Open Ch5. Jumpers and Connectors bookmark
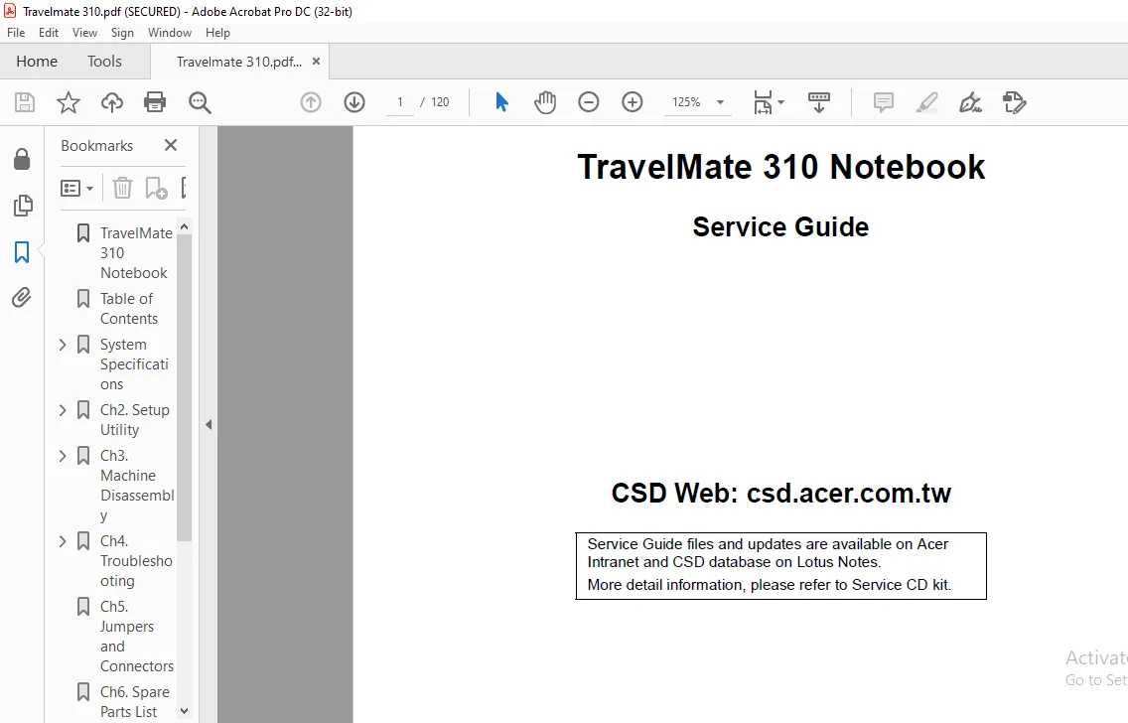1128x723 pixels. coord(137,637)
